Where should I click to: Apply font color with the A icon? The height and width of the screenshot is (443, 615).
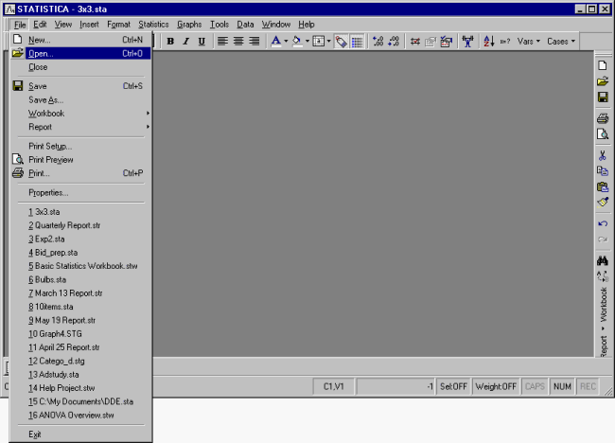click(276, 42)
